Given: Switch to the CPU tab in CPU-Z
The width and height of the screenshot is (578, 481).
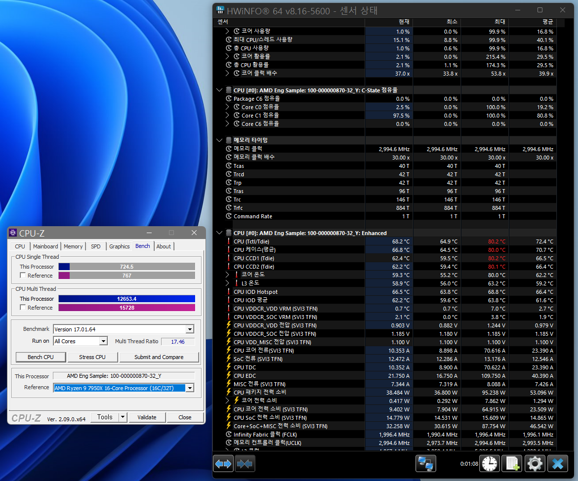Looking at the screenshot, I should coord(20,246).
